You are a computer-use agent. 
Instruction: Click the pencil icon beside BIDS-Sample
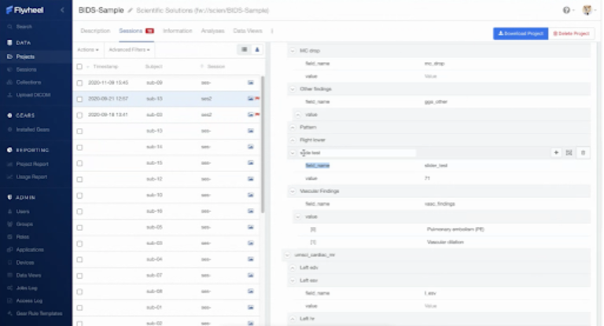click(131, 9)
